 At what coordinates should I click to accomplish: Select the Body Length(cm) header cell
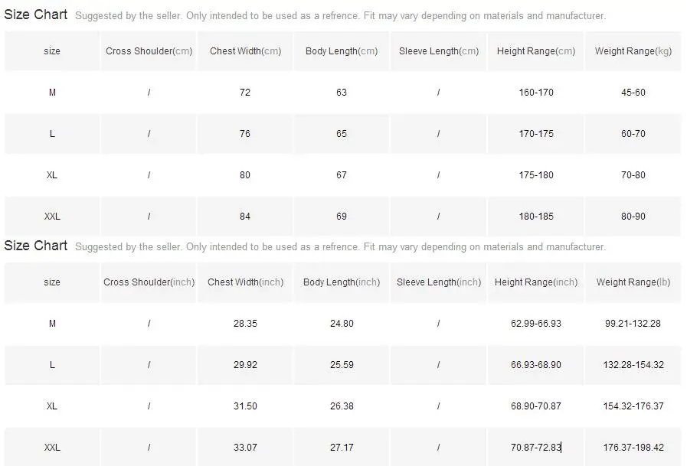pos(342,51)
